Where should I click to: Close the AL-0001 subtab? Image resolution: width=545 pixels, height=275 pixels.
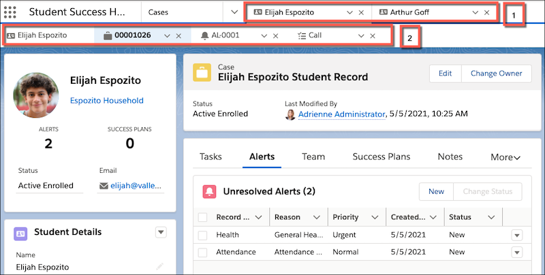(275, 36)
